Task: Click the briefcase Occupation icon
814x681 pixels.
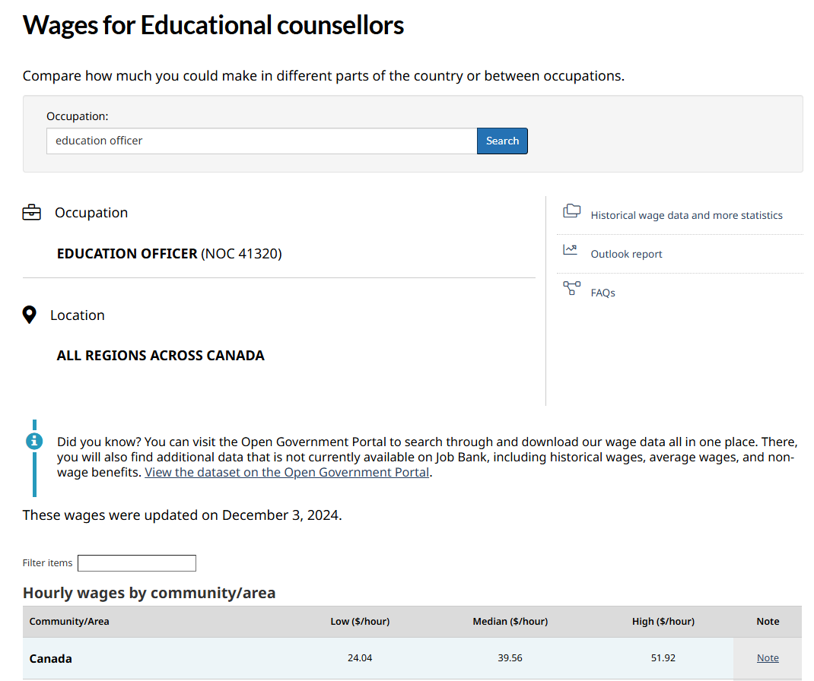Action: coord(31,213)
